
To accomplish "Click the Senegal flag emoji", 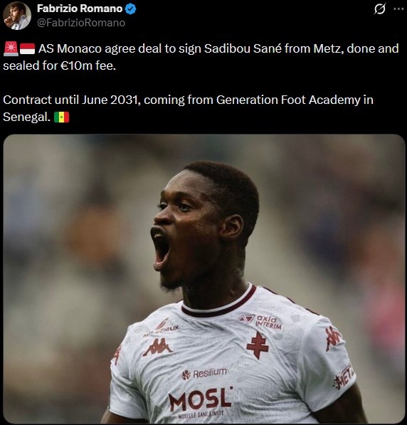I will tap(61, 117).
